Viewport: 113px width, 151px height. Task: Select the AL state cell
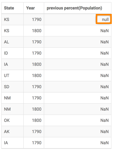[12, 42]
